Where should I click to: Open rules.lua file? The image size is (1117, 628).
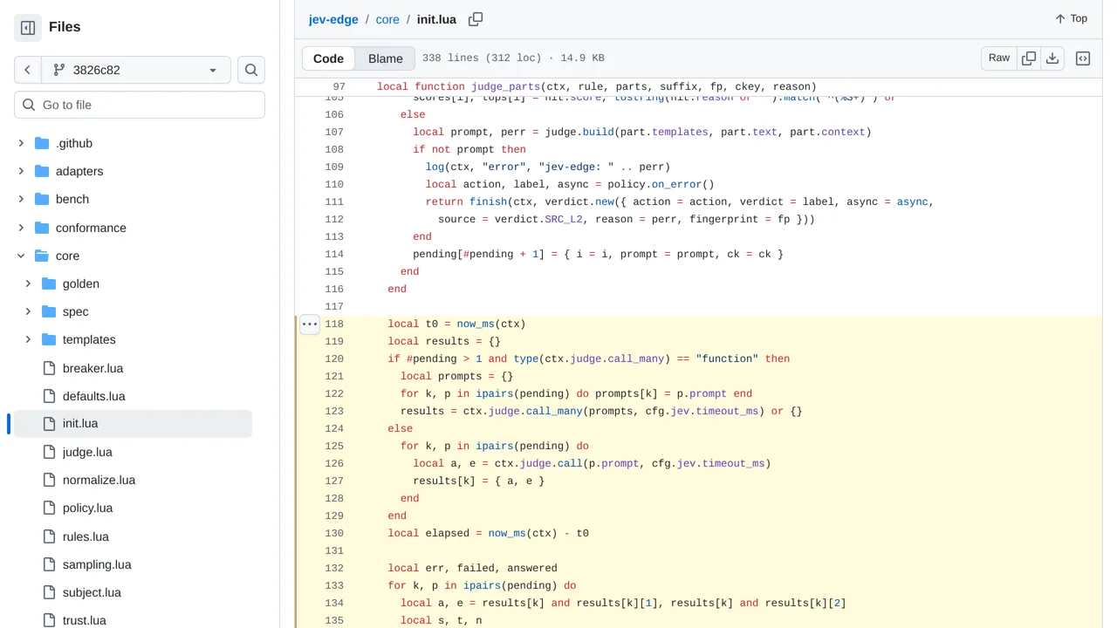click(x=86, y=536)
